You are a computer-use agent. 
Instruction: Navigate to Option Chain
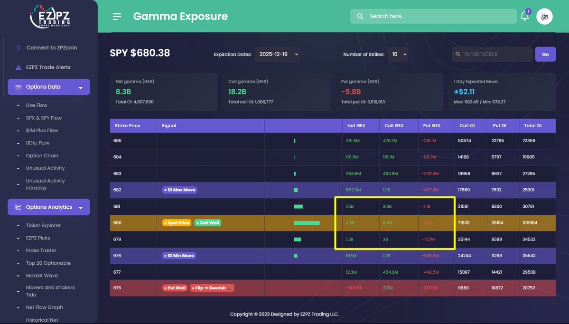[42, 155]
